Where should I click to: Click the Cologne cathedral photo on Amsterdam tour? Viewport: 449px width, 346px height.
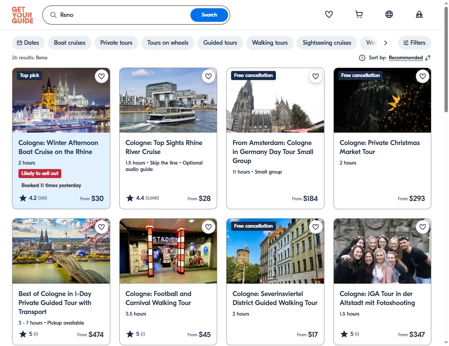click(x=275, y=100)
